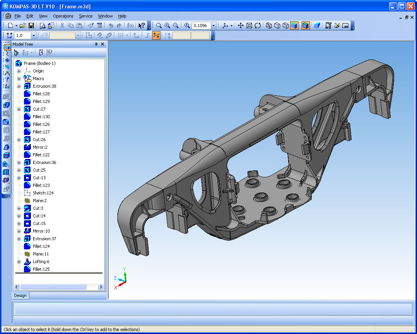The height and width of the screenshot is (334, 417).
Task: Click the Zoom In magnifier icon
Action: (167, 26)
